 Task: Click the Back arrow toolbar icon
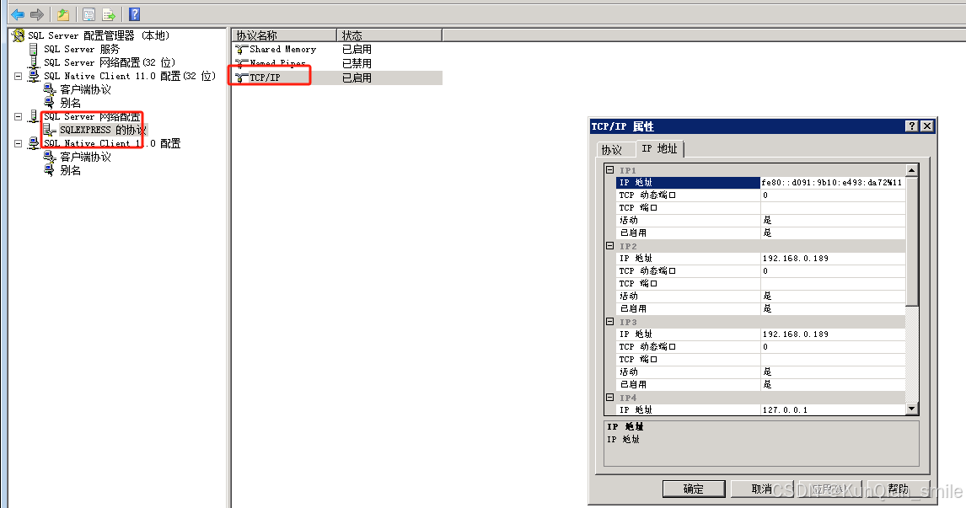click(18, 14)
